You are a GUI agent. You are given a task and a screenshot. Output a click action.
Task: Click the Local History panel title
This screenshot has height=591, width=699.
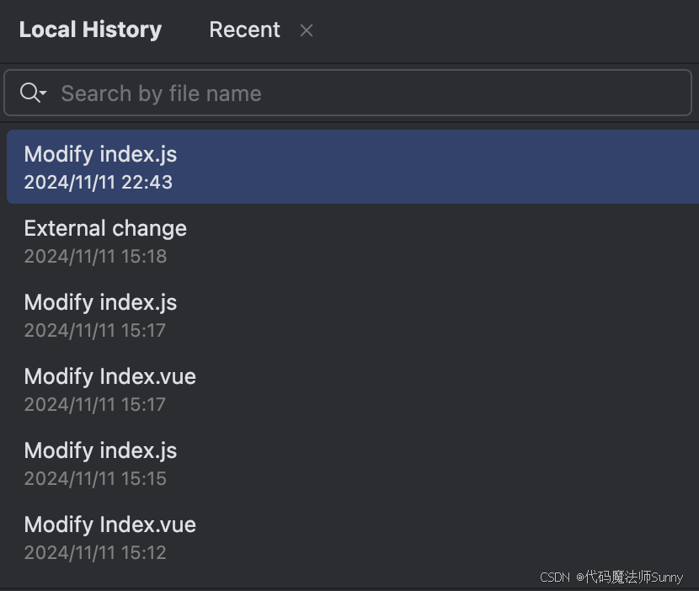[90, 29]
